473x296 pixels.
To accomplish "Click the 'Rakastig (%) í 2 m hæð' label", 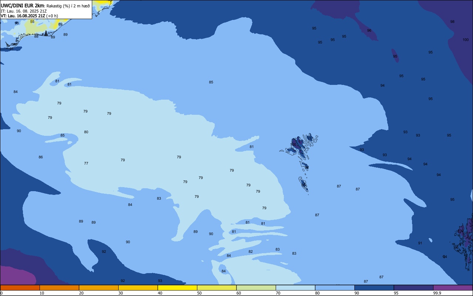I will point(68,6).
